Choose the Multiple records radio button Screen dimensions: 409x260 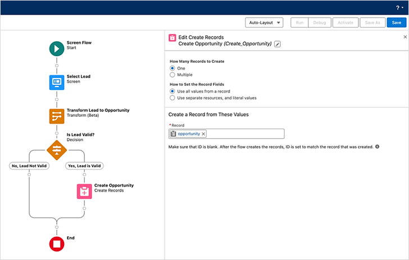point(172,75)
